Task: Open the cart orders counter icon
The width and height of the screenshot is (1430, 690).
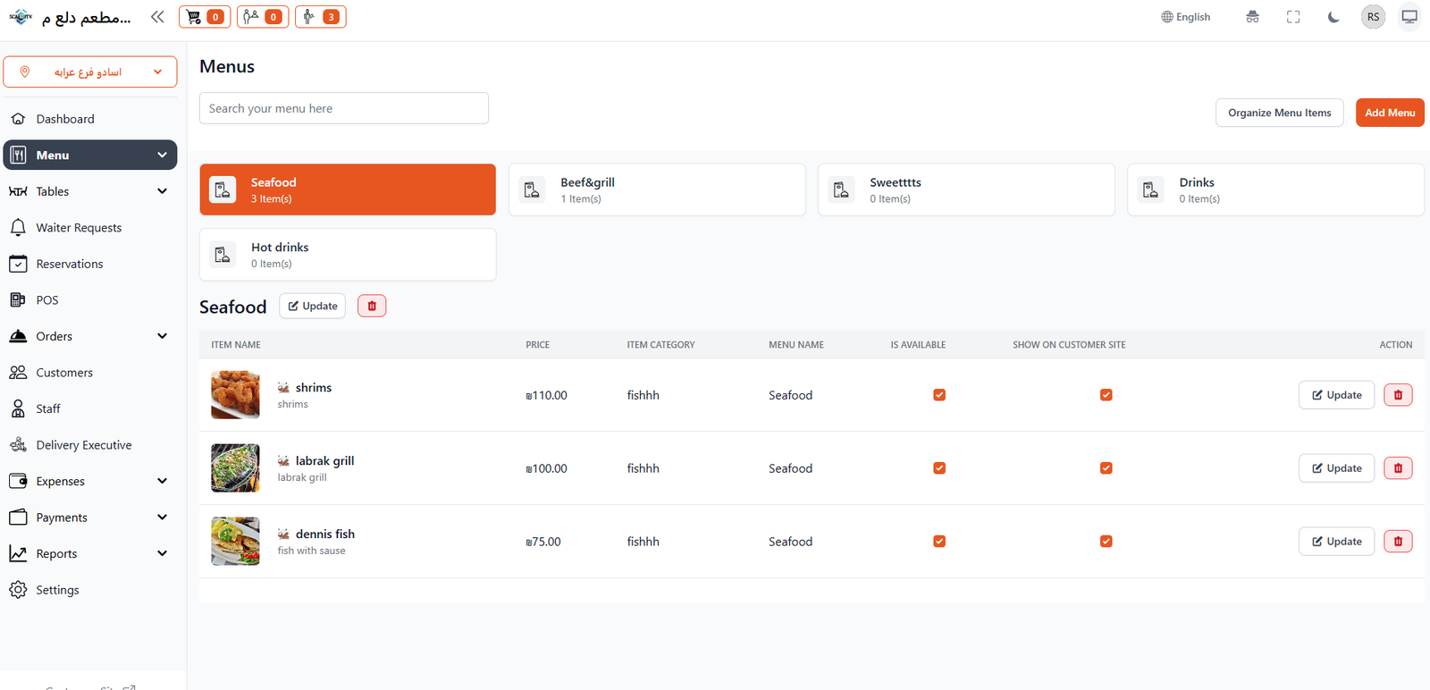Action: [205, 17]
